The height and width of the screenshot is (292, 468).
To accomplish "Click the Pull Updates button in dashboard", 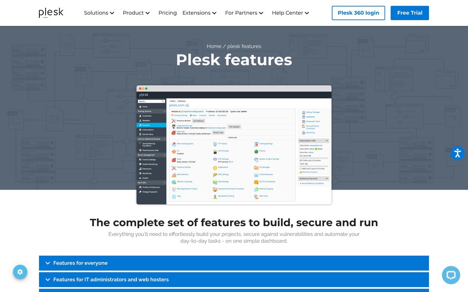I will point(234,127).
